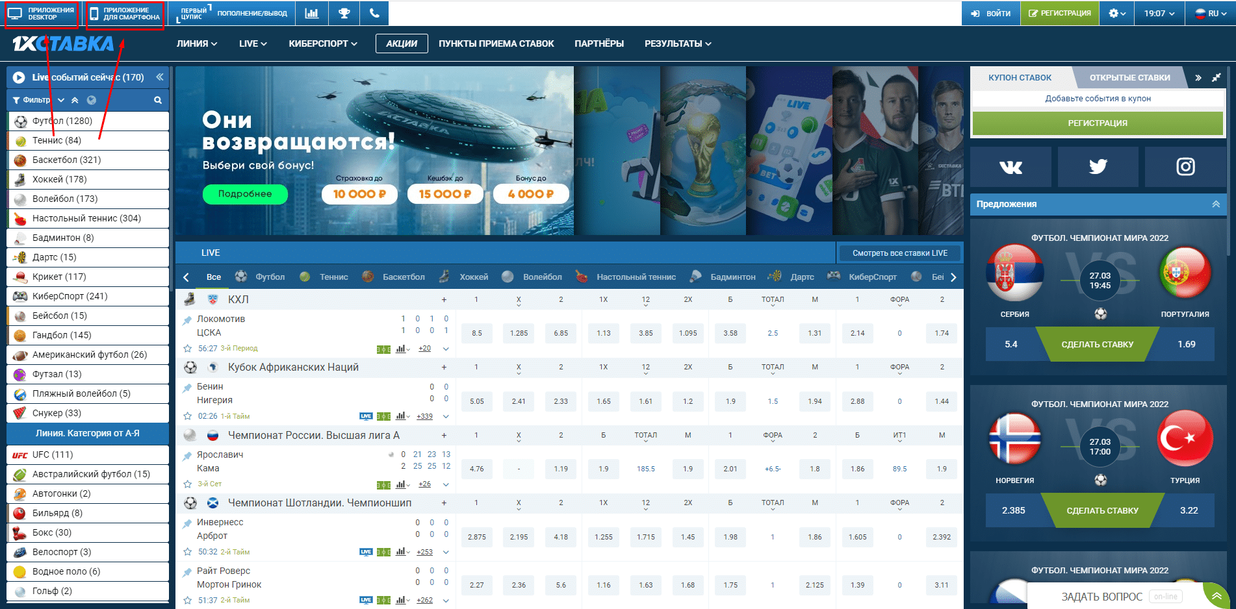The width and height of the screenshot is (1236, 609).
Task: Select Теннис (84) in the sidebar
Action: click(x=88, y=140)
